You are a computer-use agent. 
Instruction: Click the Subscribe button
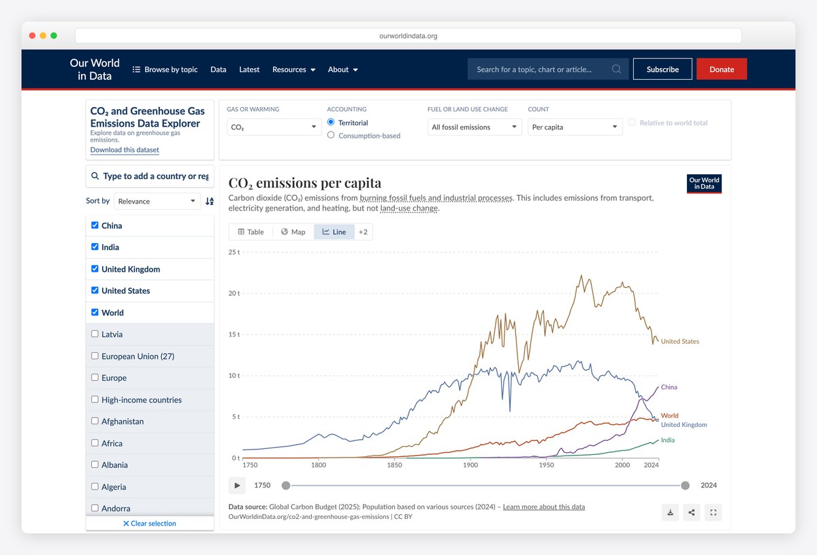point(662,69)
